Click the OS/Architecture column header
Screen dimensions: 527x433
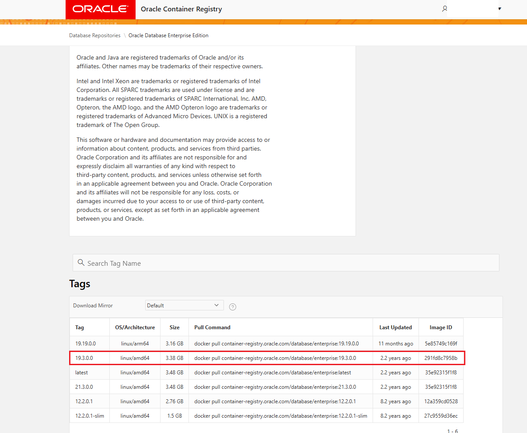(x=135, y=327)
